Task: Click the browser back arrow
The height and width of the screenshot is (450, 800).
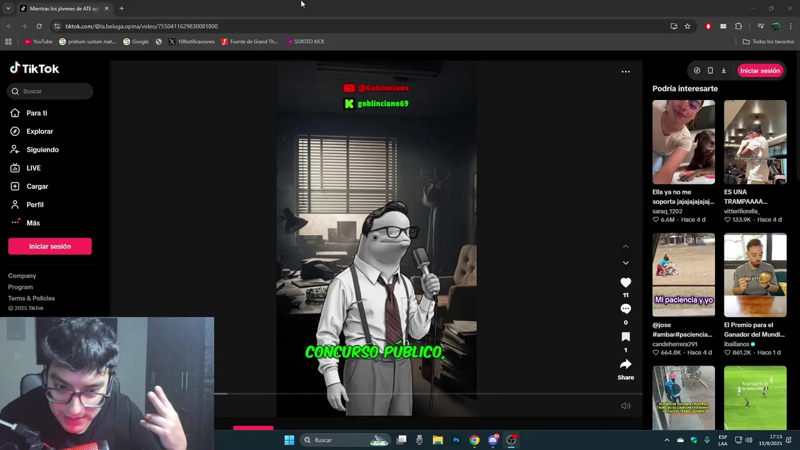Action: pyautogui.click(x=9, y=26)
